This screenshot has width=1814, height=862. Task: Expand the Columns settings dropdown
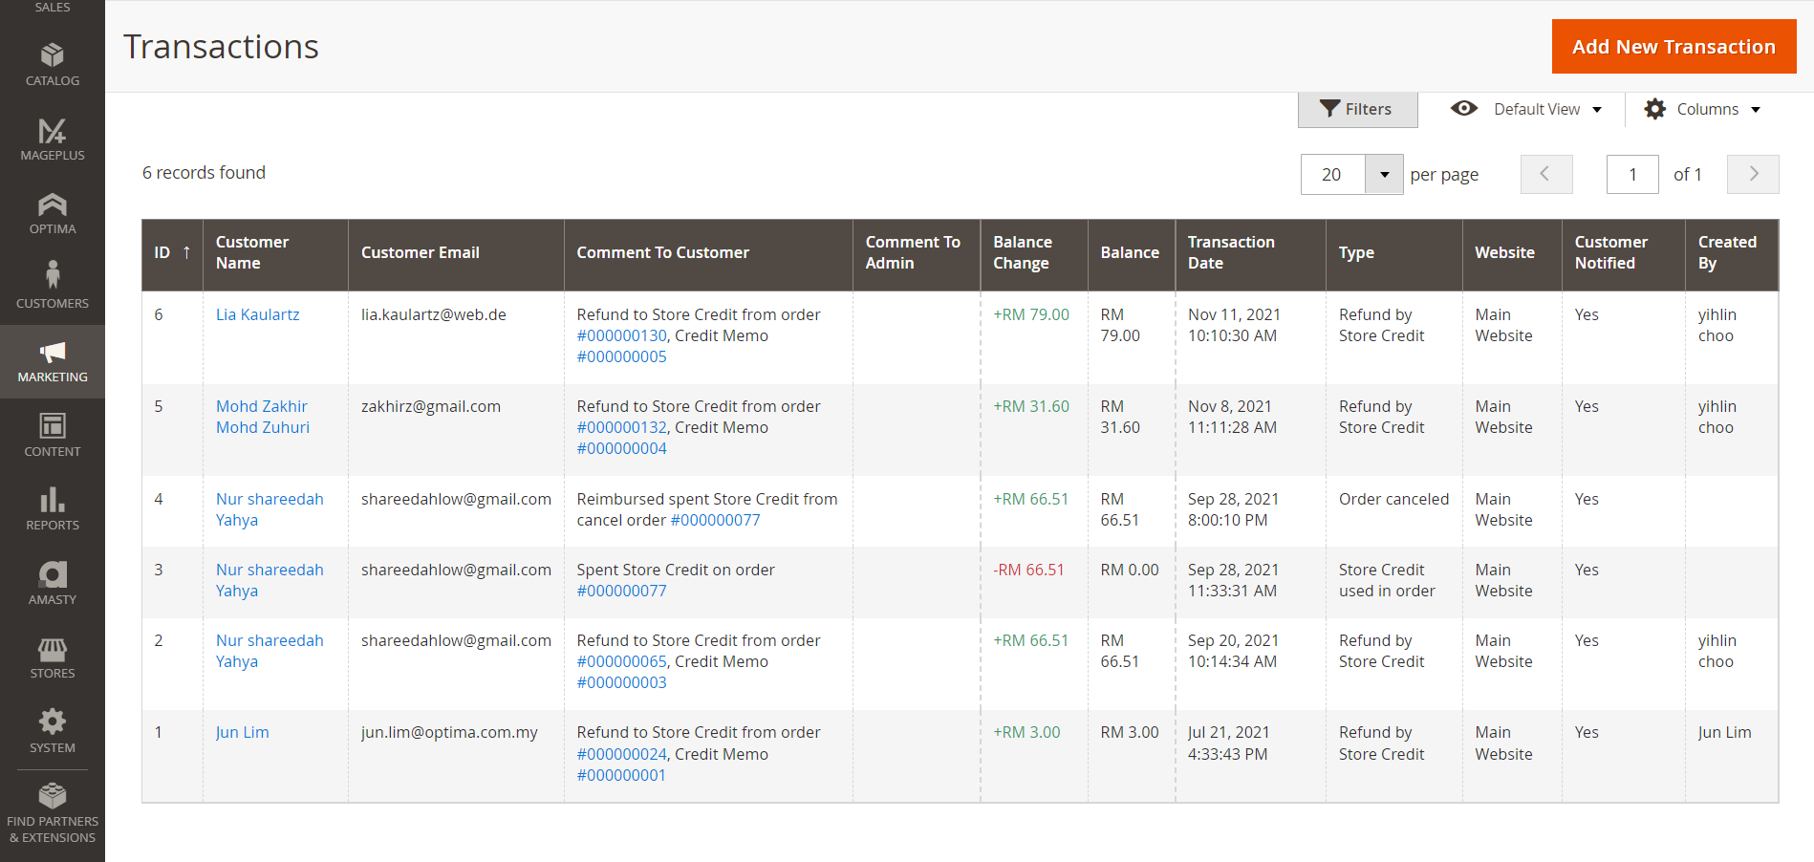(1702, 109)
